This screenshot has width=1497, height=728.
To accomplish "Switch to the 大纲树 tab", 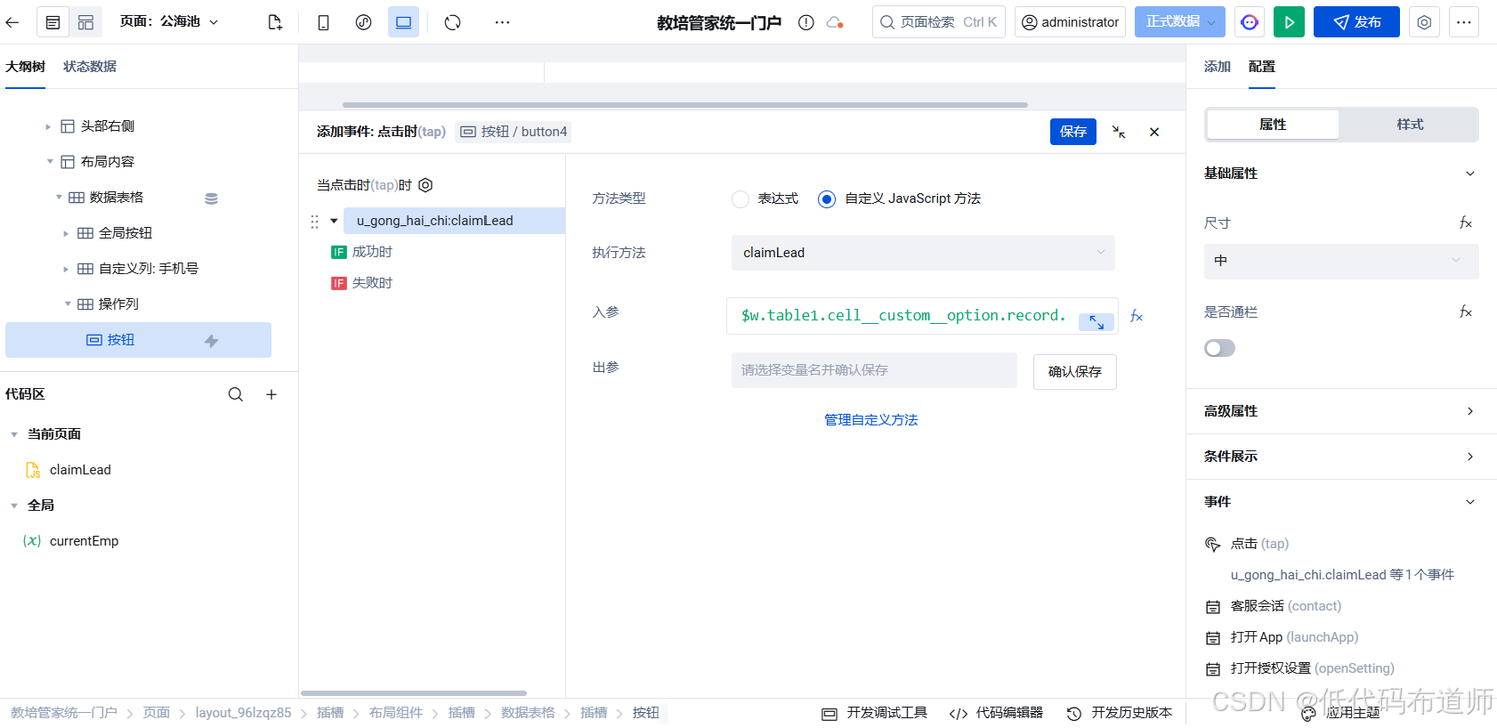I will tap(25, 67).
